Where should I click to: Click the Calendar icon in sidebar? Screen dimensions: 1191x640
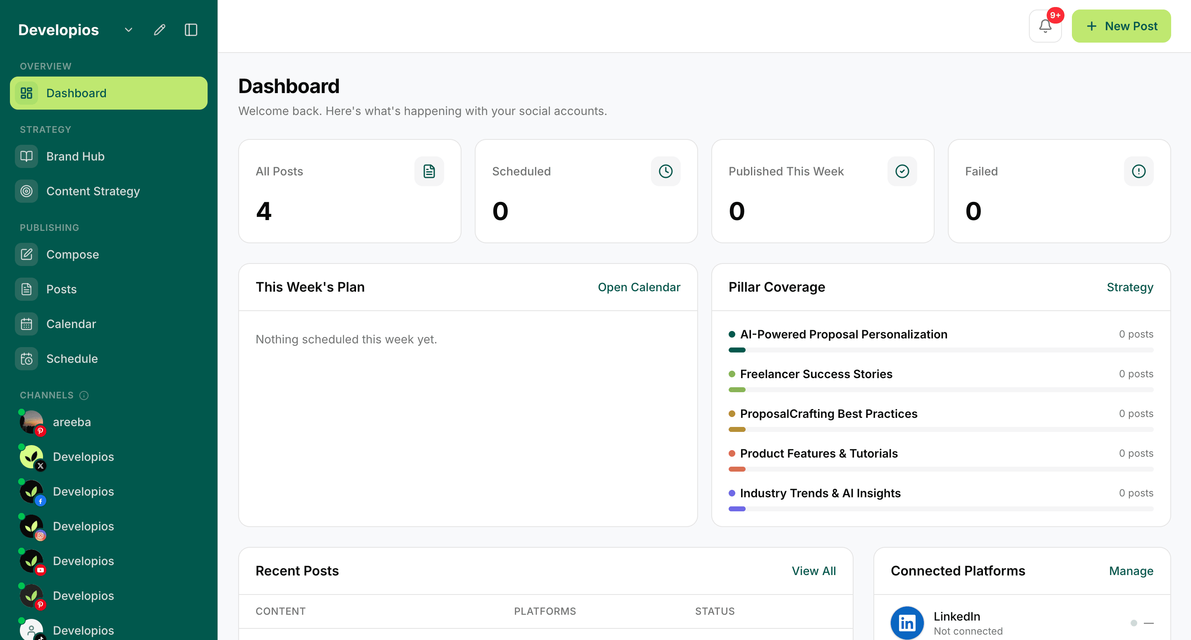[26, 324]
